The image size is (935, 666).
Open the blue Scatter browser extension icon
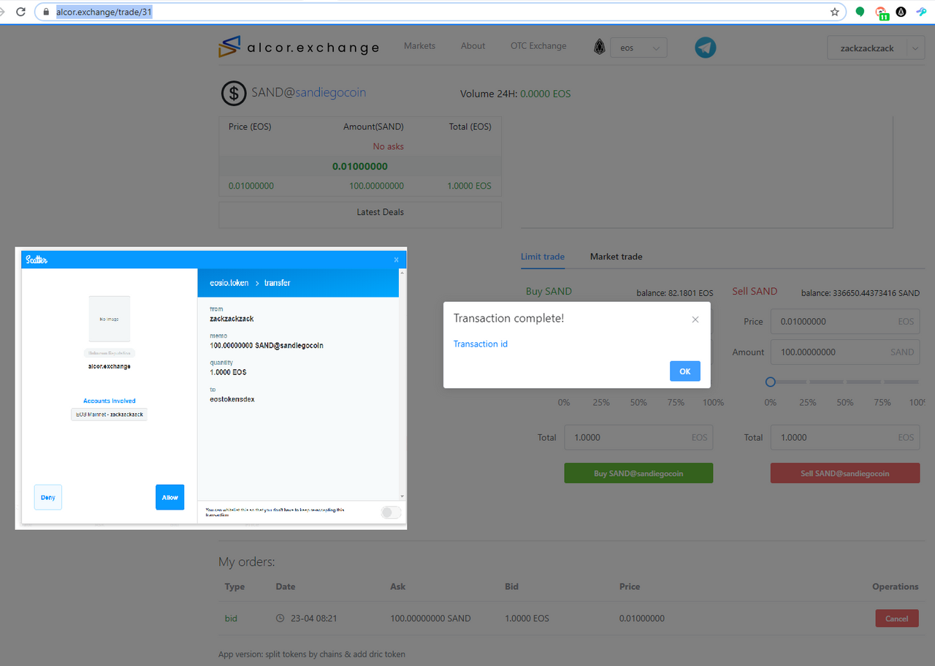coord(922,12)
